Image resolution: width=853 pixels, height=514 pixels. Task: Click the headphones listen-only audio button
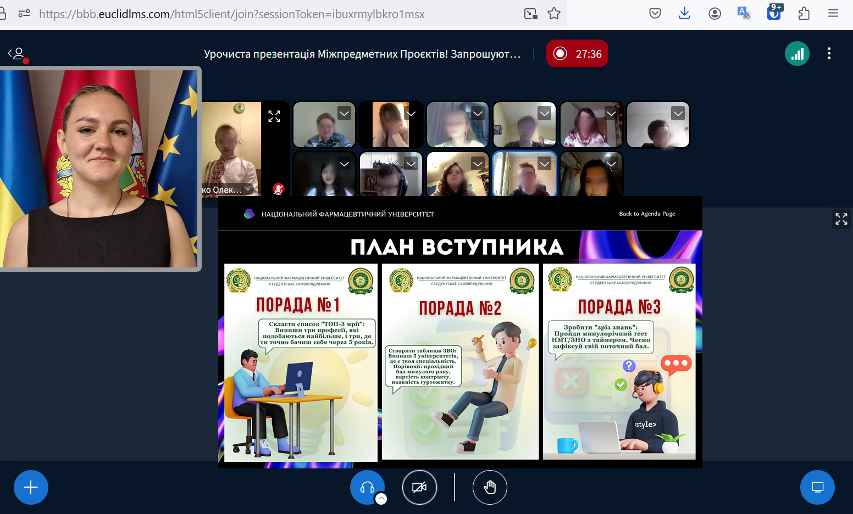[367, 487]
